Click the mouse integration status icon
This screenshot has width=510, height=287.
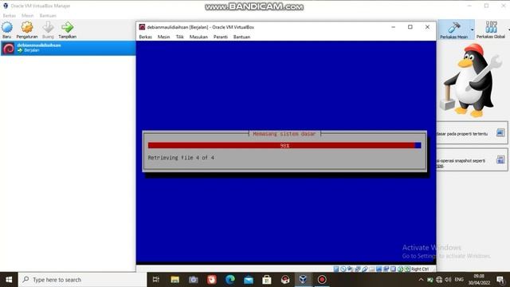pos(400,269)
